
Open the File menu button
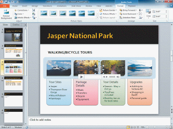[x=5, y=6]
